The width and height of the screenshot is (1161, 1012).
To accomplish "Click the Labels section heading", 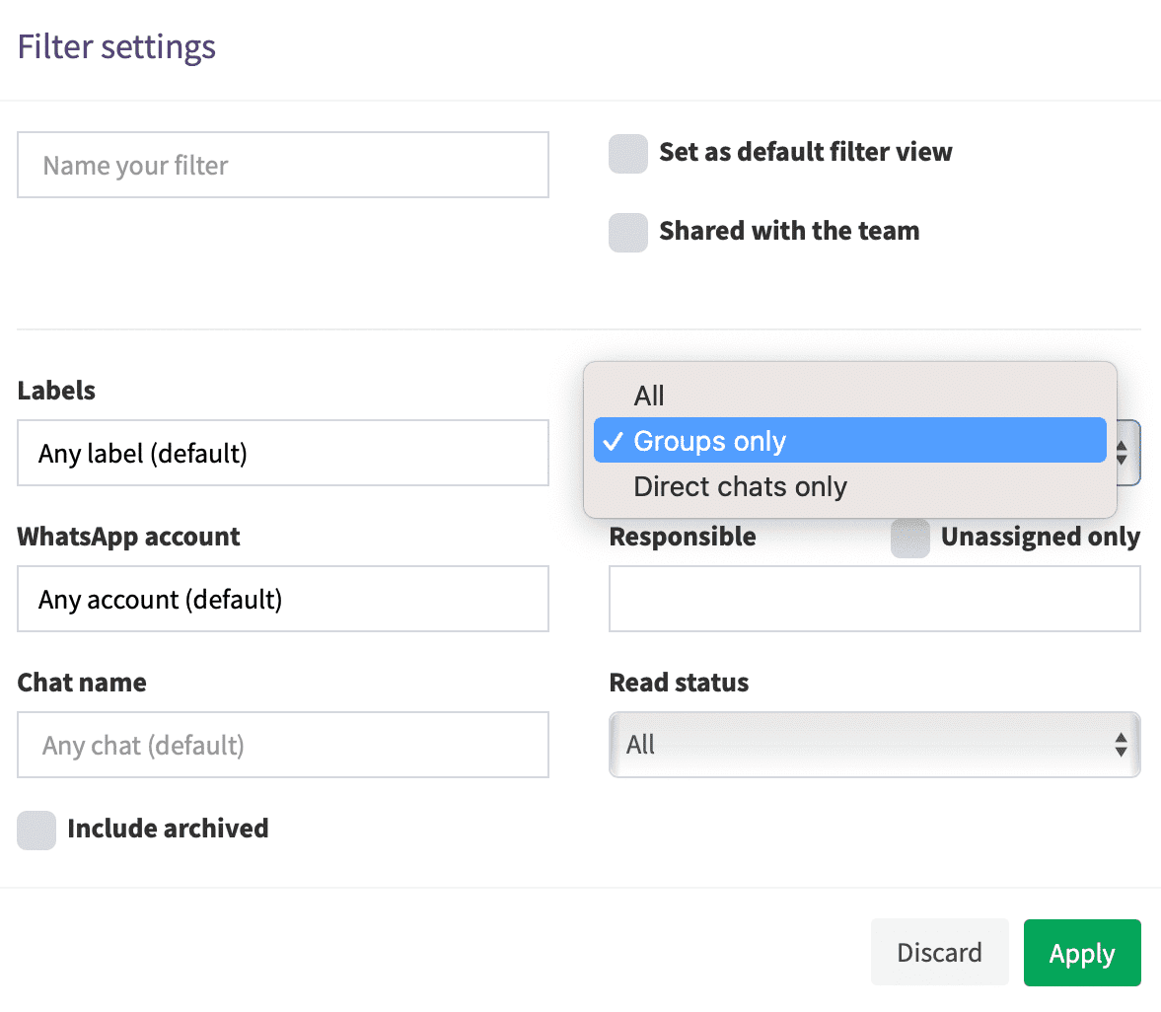I will click(x=55, y=391).
